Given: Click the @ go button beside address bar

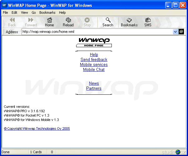Looking at the screenshot, I should tap(181, 32).
